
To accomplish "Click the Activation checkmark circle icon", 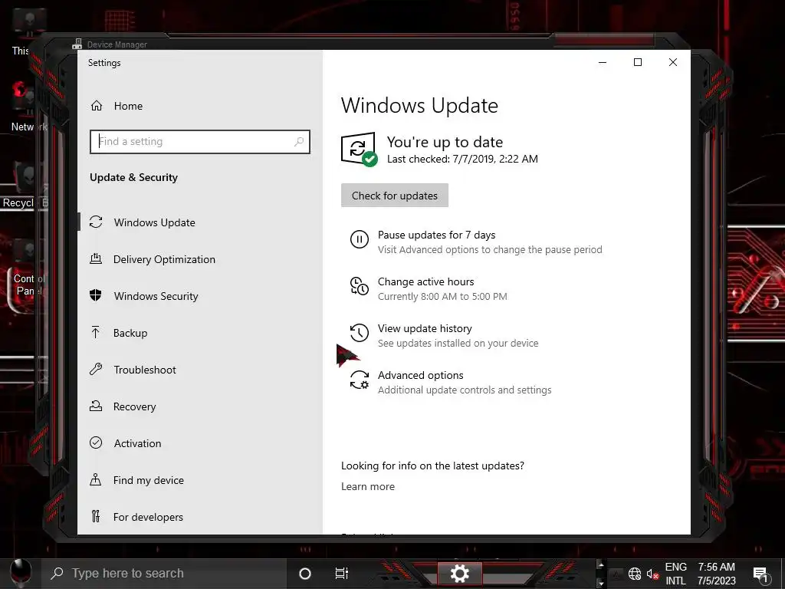I will [x=96, y=443].
